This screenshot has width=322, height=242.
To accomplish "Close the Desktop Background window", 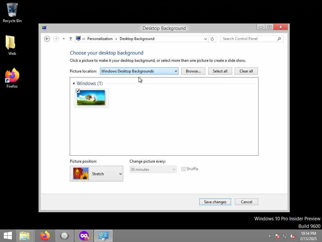I will click(x=280, y=27).
